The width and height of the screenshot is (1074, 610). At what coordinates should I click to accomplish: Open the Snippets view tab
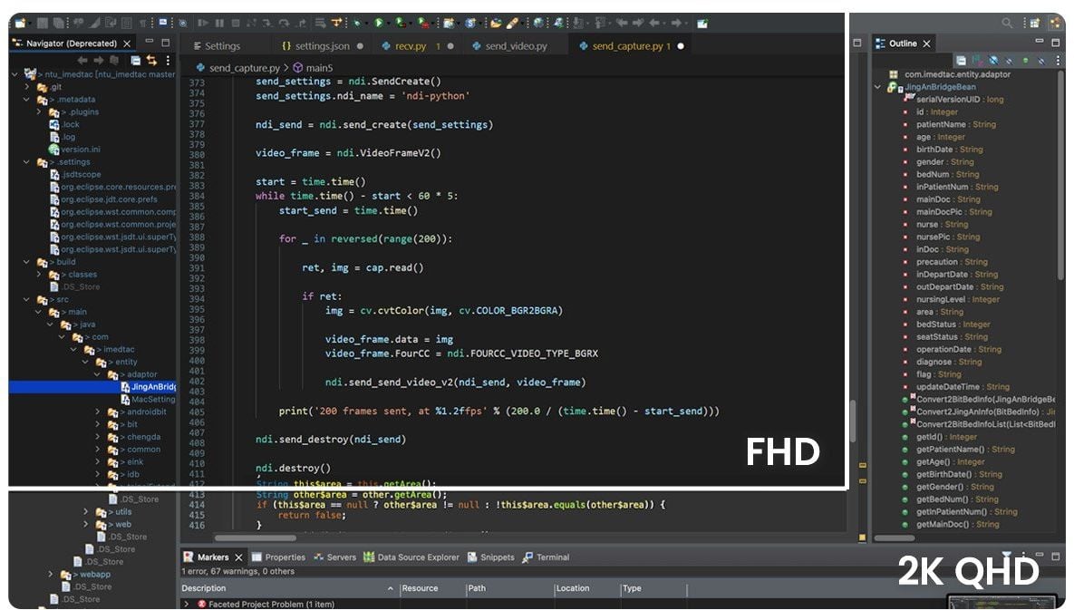tap(491, 557)
